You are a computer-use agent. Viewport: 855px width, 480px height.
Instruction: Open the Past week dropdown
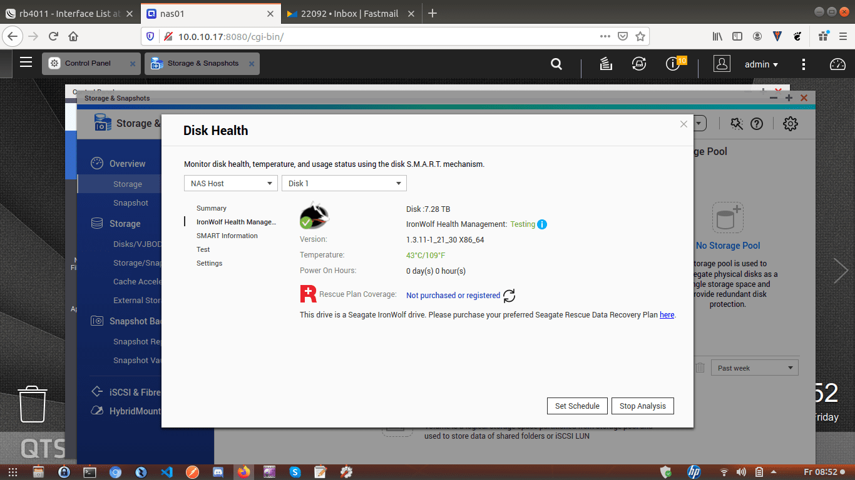(x=755, y=367)
